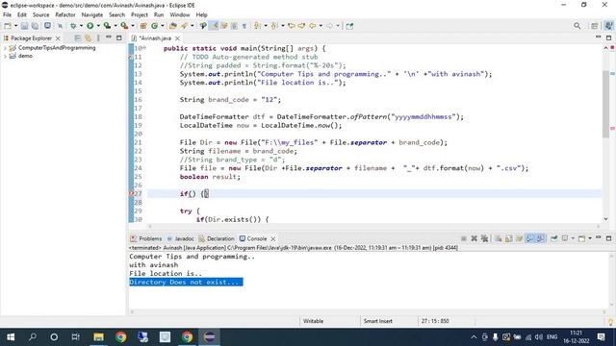Click the Previous Annotation icon
This screenshot has width=616, height=346.
[x=274, y=26]
